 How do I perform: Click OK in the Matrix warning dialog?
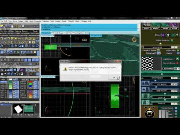(114, 78)
